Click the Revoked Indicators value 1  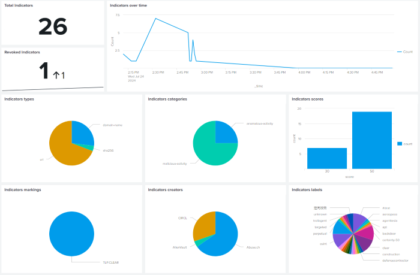click(44, 70)
